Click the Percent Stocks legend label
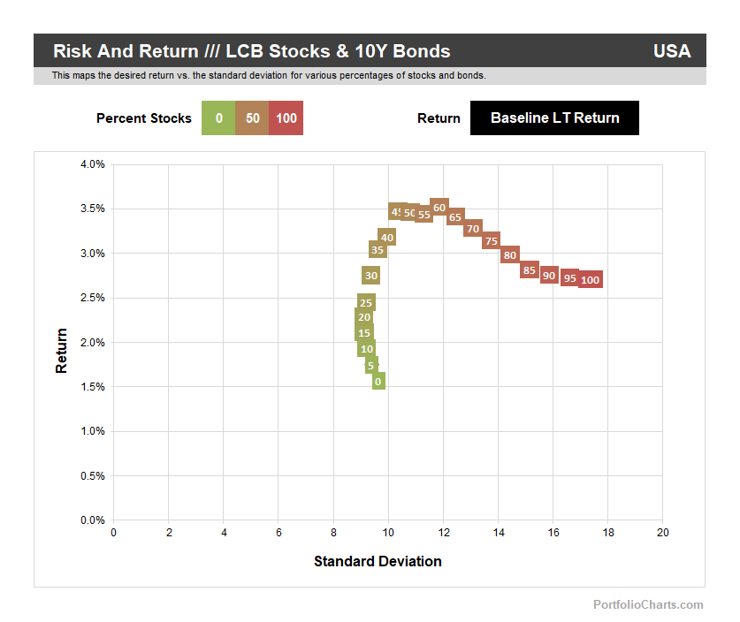Viewport: 740px width, 622px height. tap(143, 118)
